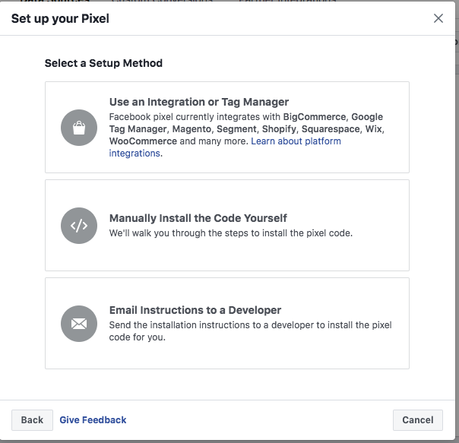The width and height of the screenshot is (459, 443).
Task: Click the code brackets manual install icon
Action: pos(79,226)
